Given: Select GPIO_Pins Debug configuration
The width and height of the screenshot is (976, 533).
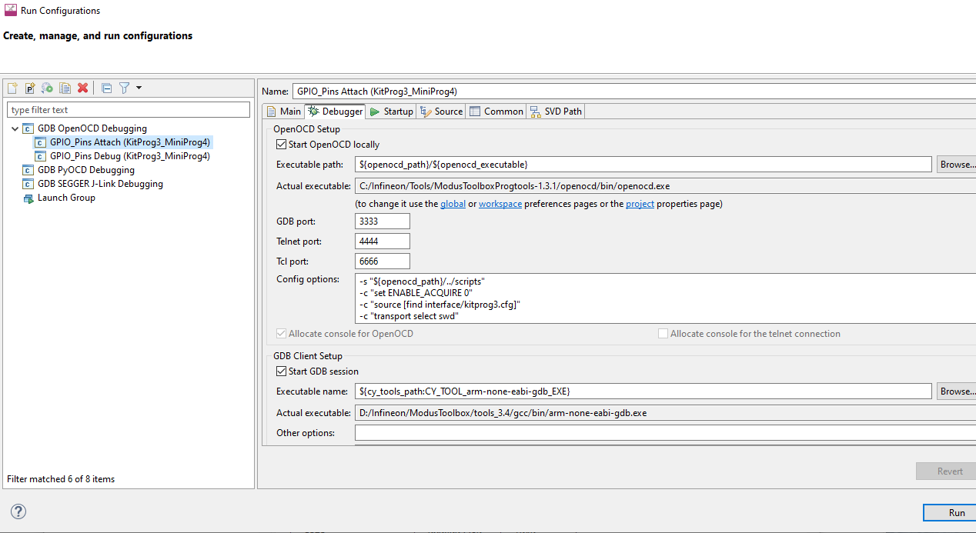Looking at the screenshot, I should 129,156.
